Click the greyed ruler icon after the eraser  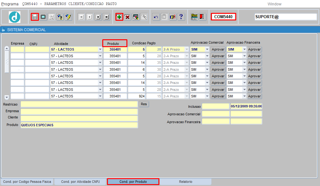point(144,17)
